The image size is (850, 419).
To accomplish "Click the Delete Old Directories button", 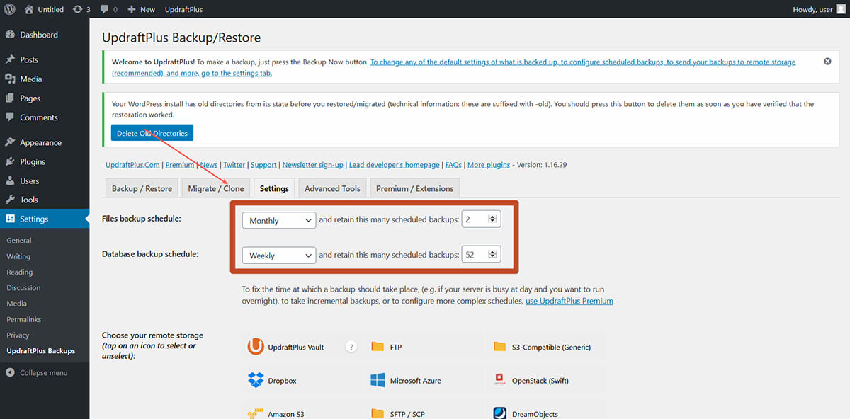I will point(152,133).
